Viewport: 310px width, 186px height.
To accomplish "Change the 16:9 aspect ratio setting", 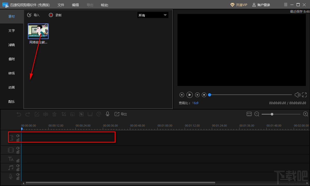I will pos(195,103).
